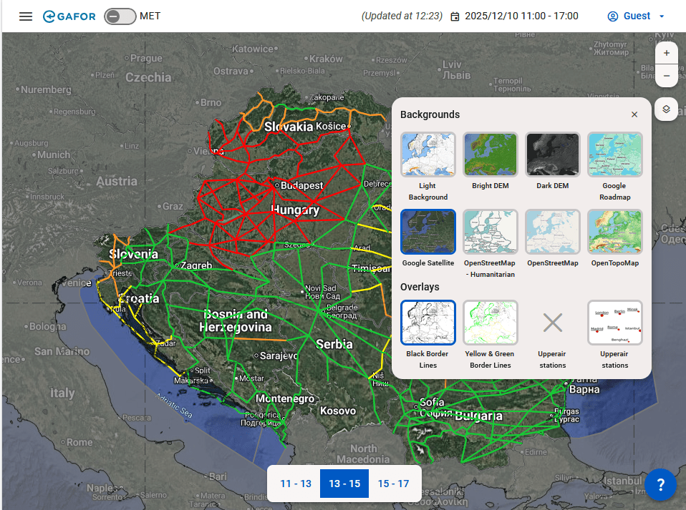Toggle the map layers button
Screen dimensions: 686x510
pyautogui.click(x=666, y=109)
